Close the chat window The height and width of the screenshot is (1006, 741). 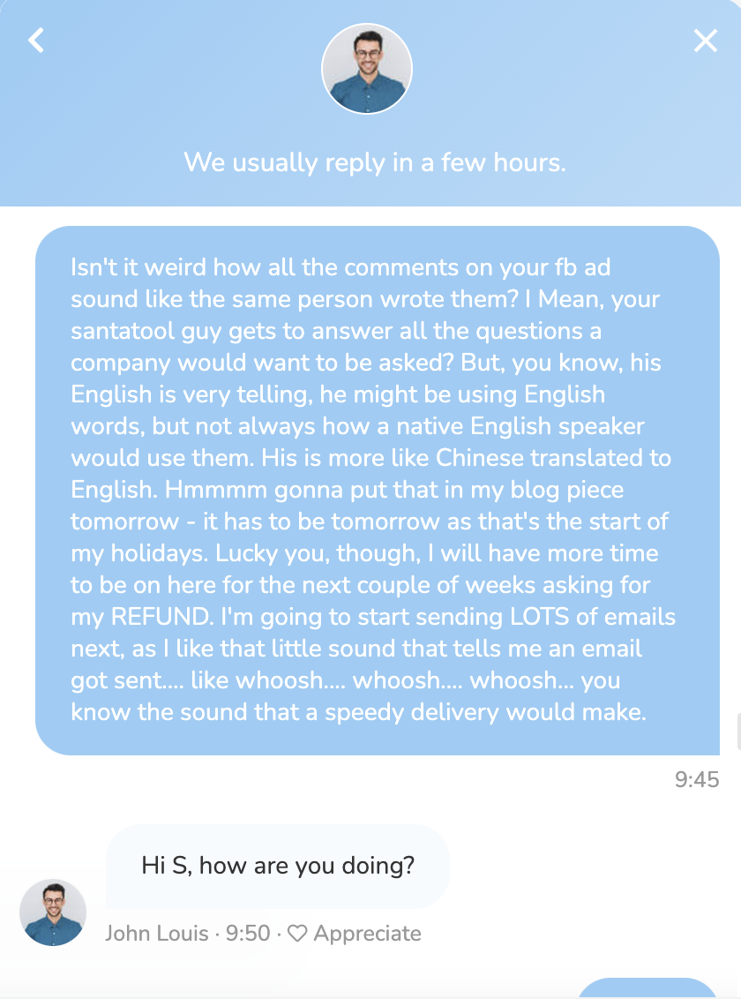coord(706,41)
